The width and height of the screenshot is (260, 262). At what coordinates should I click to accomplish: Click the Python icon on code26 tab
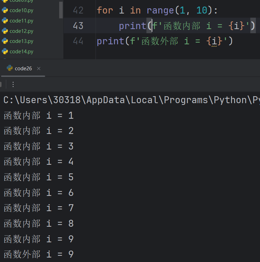tap(10, 68)
